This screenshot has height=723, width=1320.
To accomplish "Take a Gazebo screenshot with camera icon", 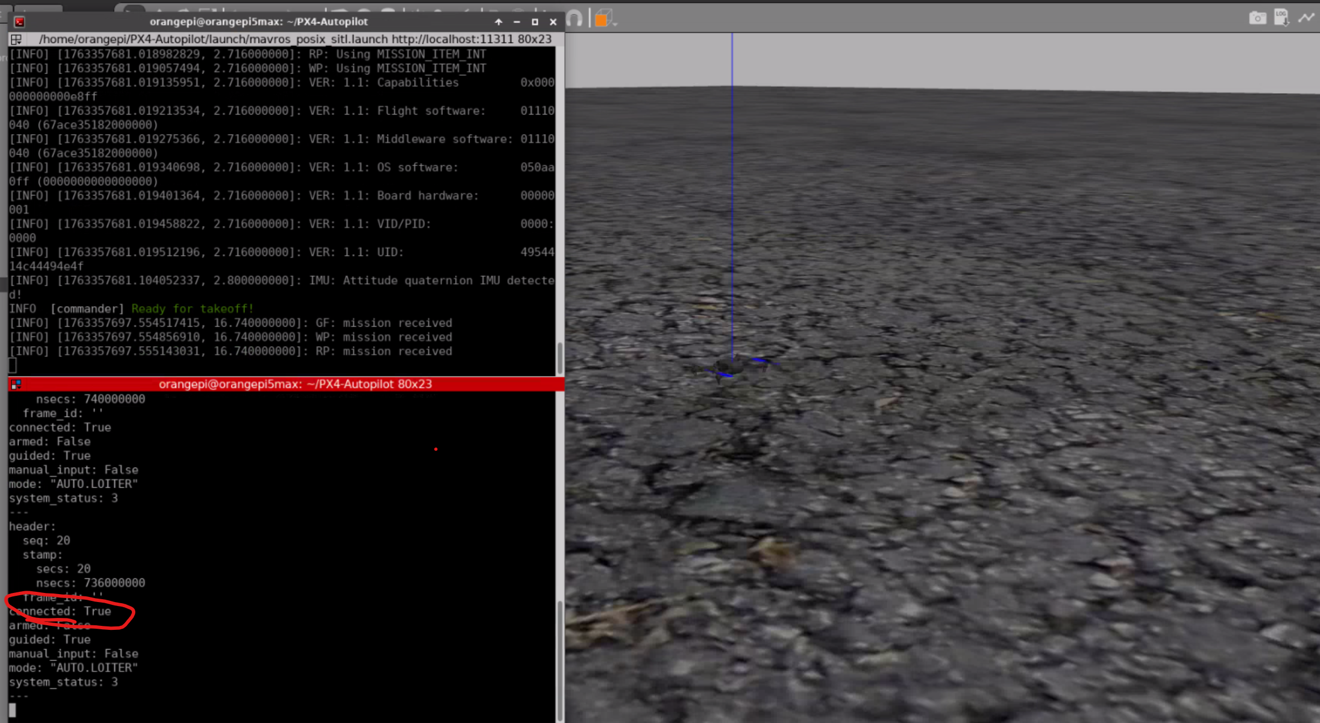I will coord(1257,18).
